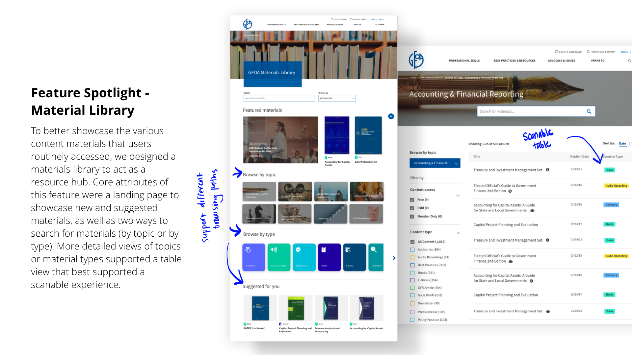Open the Best Practices type card
632x355 pixels.
pyautogui.click(x=304, y=257)
